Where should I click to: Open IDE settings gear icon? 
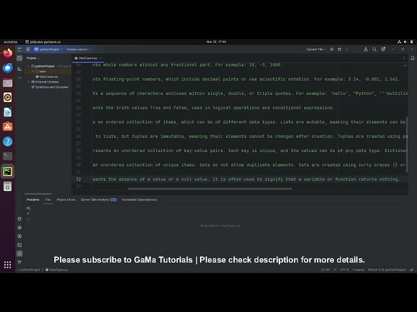383,49
